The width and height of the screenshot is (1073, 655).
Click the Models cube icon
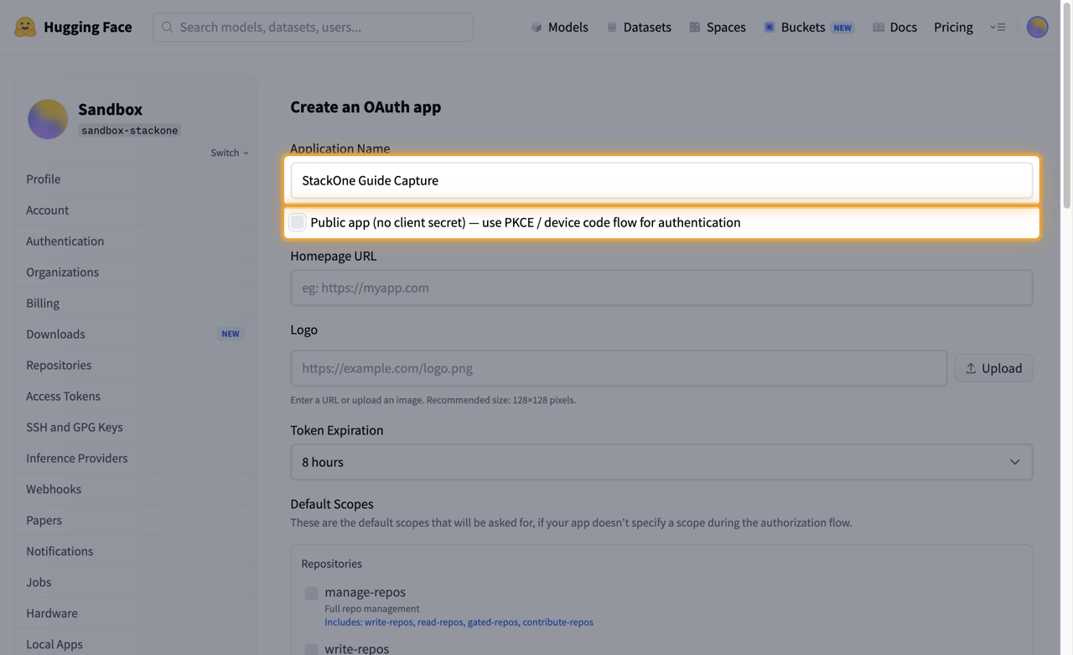536,27
